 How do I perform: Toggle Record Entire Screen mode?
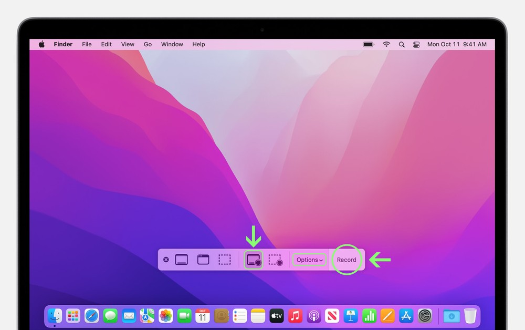coord(254,260)
